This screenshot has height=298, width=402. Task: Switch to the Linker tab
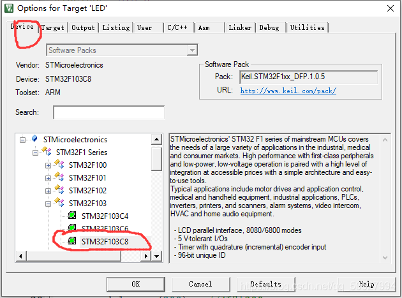coord(240,27)
